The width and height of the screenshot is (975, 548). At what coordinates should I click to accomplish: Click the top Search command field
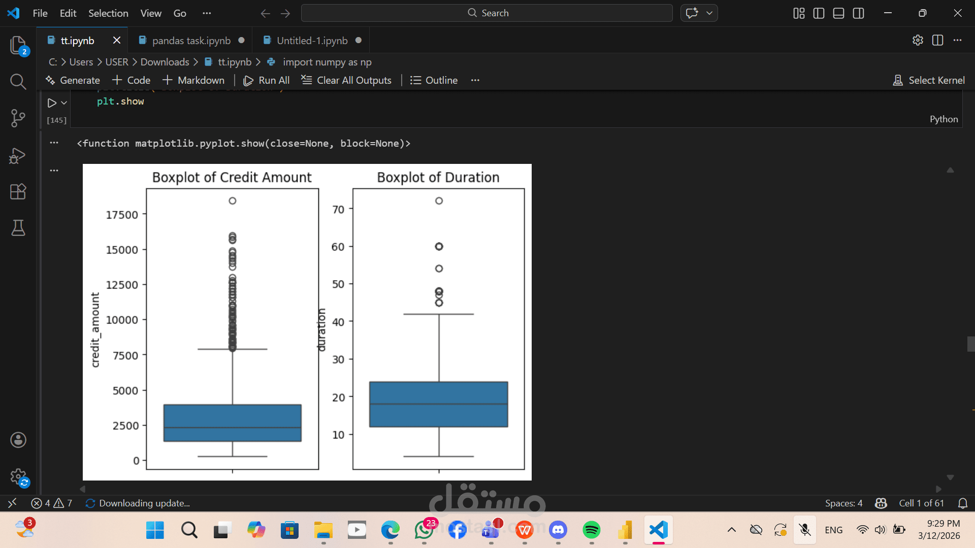486,13
